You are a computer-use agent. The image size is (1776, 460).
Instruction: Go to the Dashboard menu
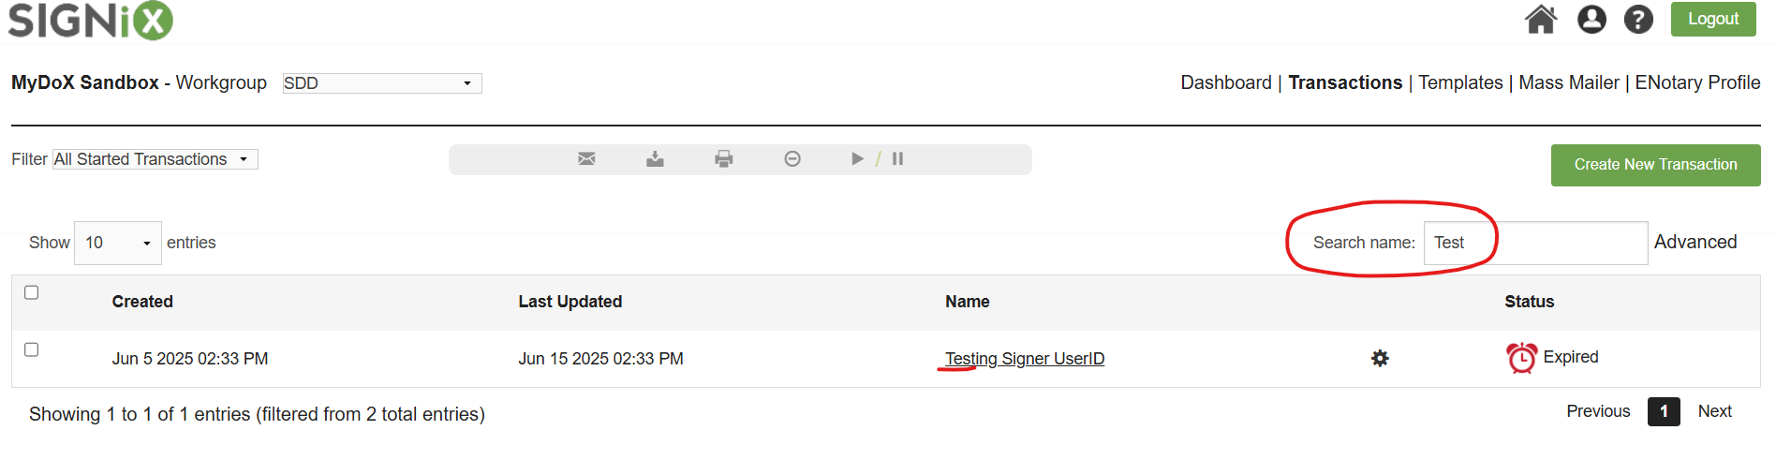point(1225,82)
